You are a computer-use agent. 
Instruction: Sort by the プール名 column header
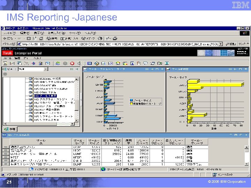tap(41, 142)
